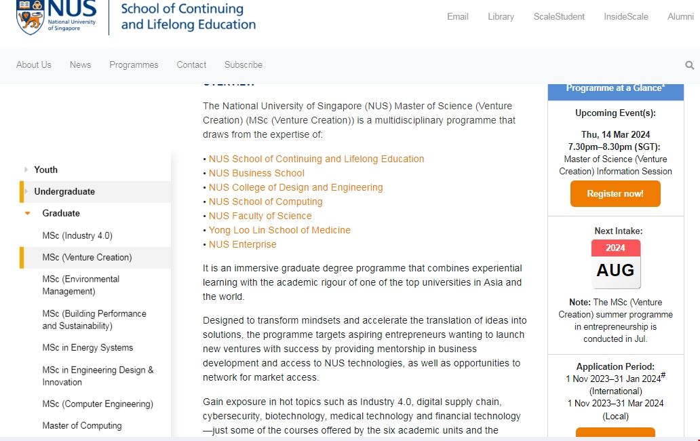Click the AUG 2024 calendar icon
700x441 pixels.
tap(615, 261)
